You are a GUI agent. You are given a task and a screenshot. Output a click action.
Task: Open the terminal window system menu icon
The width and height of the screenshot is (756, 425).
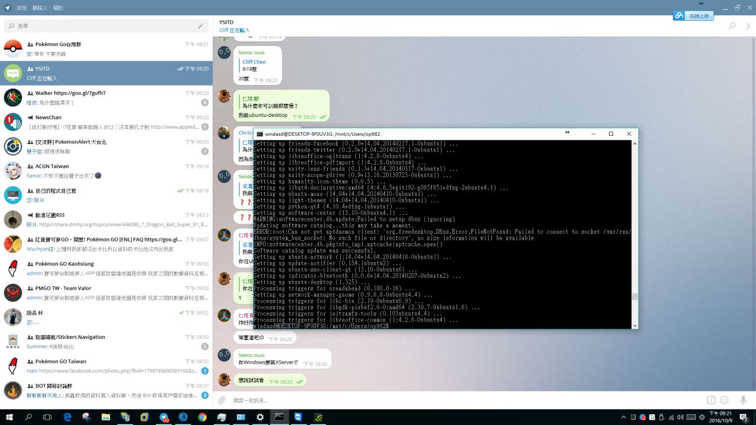[259, 134]
